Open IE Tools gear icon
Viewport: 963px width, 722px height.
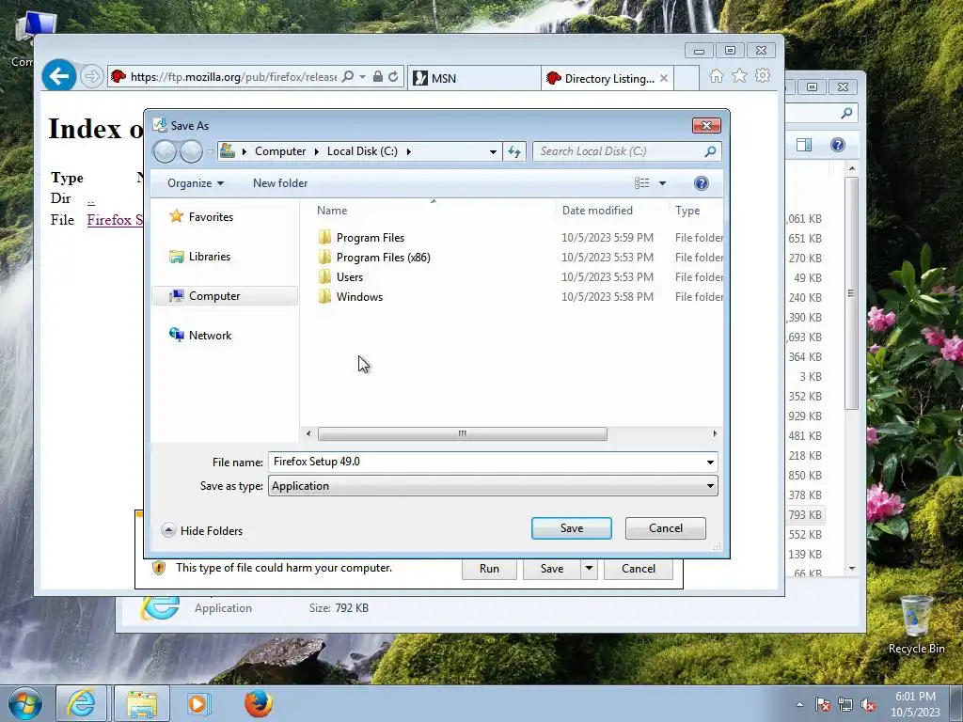(763, 76)
